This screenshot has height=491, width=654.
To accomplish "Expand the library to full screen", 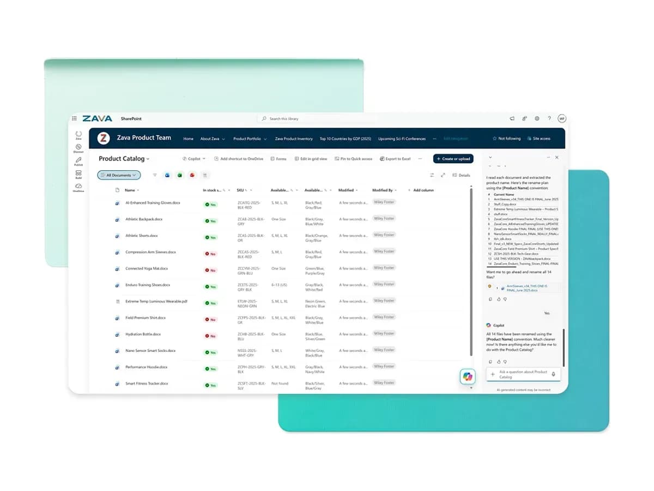I will [x=443, y=175].
